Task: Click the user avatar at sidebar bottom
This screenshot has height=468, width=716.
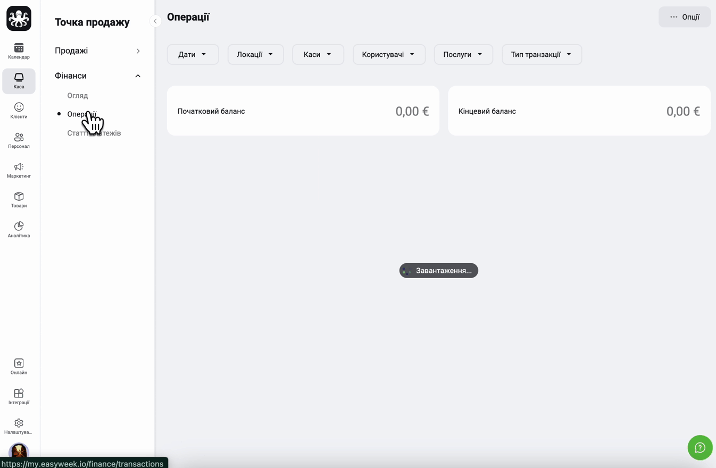Action: pos(19,451)
